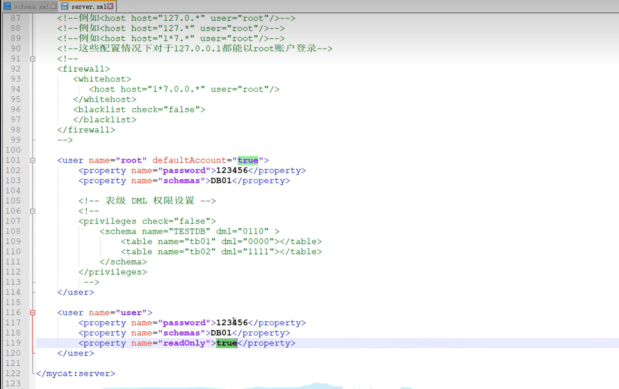619x389 pixels.
Task: Click the readOnly property name
Action: tap(184, 343)
